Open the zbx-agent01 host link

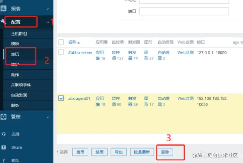tap(79, 98)
